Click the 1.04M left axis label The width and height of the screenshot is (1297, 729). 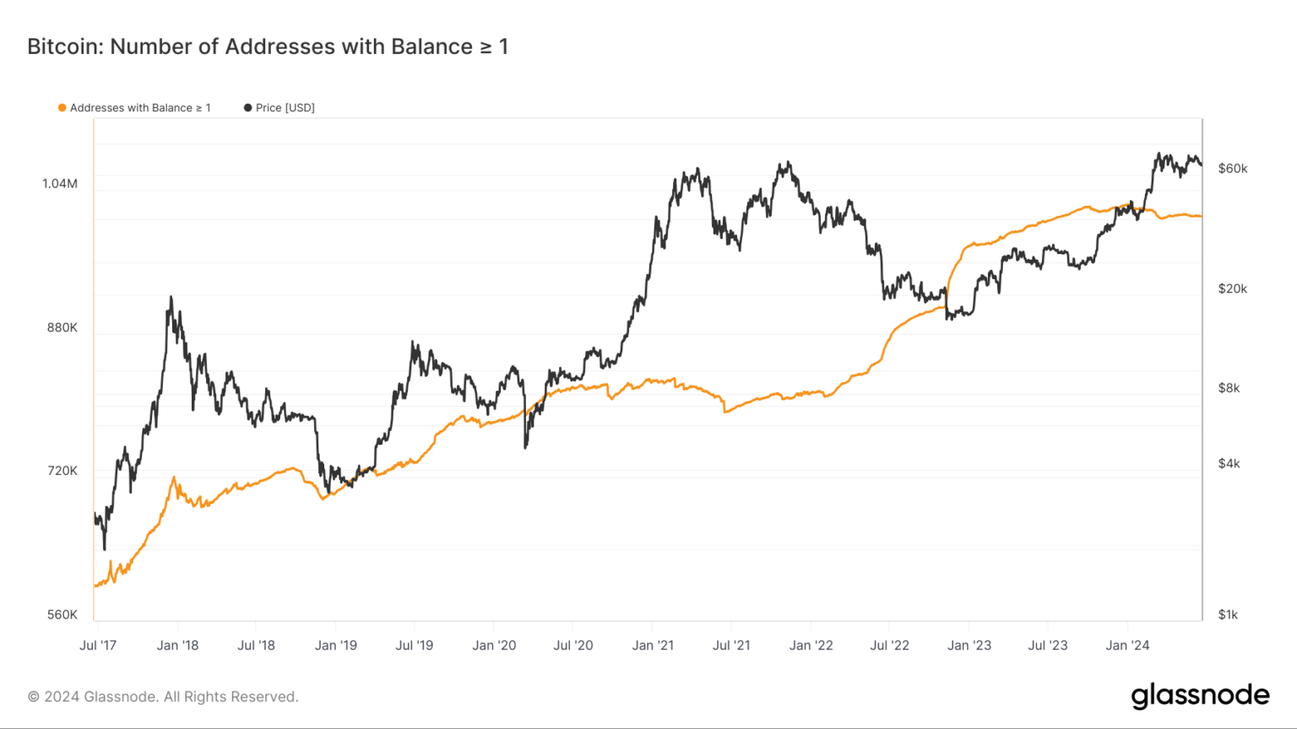[60, 184]
